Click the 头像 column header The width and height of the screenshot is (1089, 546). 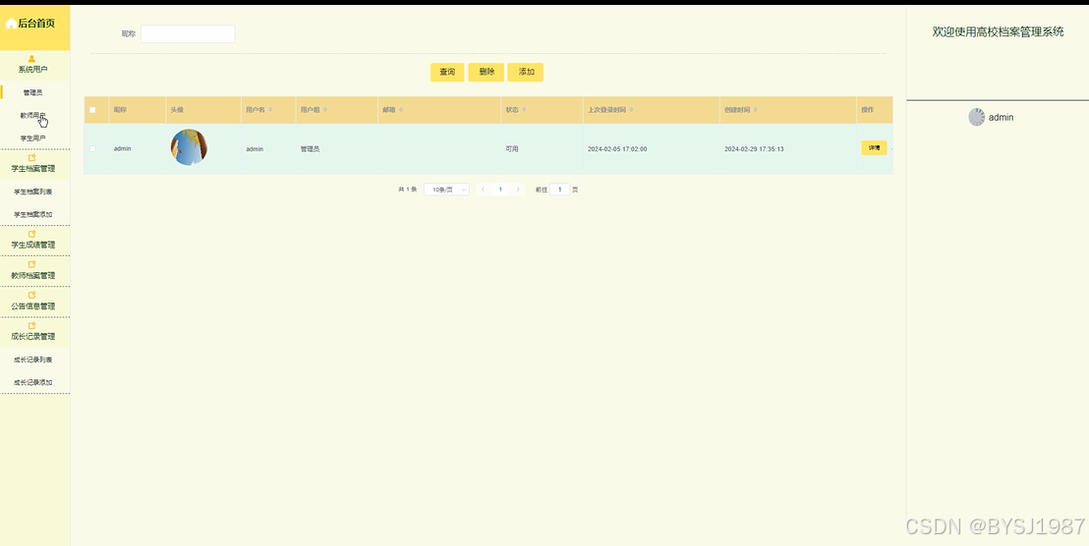176,110
